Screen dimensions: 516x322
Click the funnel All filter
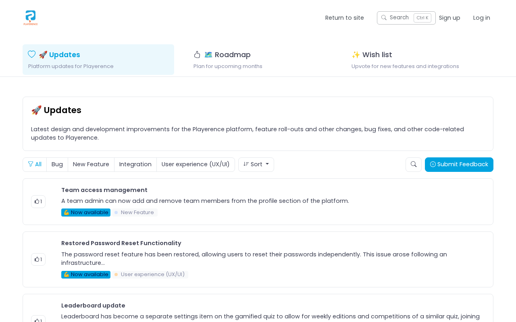pos(35,165)
